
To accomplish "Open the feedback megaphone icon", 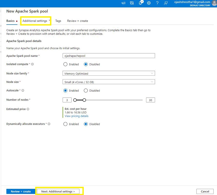I will coord(123,3).
